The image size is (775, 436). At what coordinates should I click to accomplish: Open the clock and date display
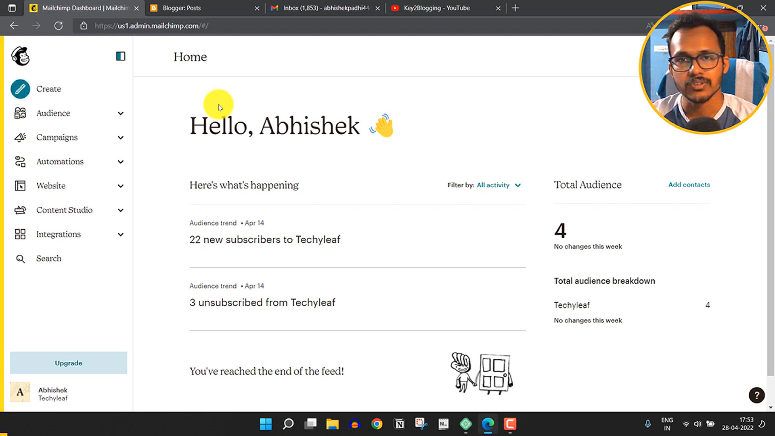coord(737,424)
